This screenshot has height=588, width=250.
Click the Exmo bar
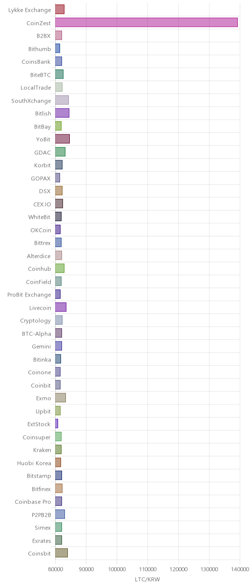click(61, 398)
